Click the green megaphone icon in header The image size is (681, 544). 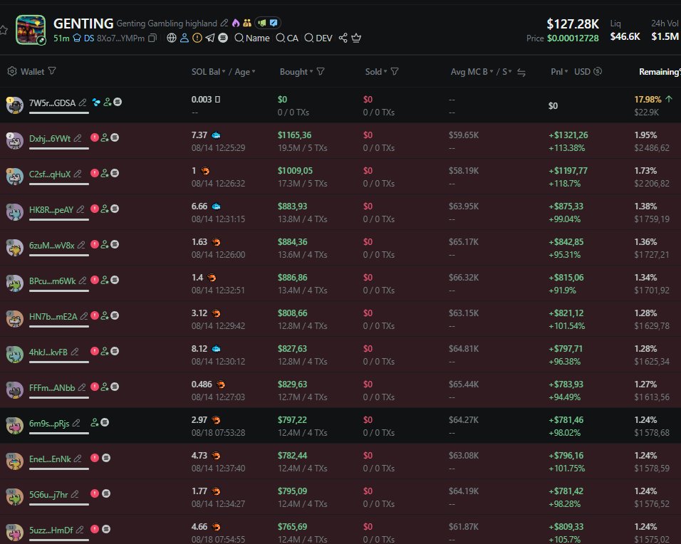(262, 23)
